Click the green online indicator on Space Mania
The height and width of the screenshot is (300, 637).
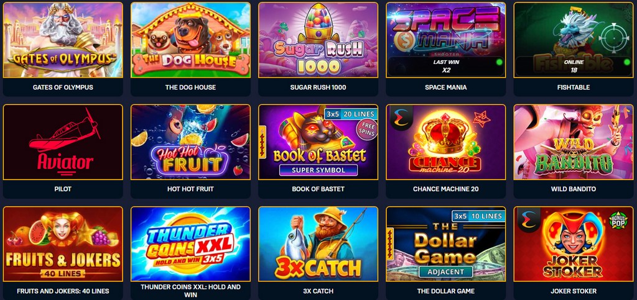(x=500, y=62)
